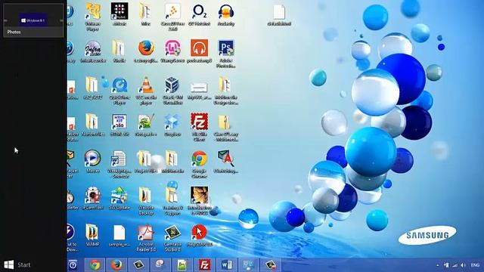Select the Notepad++ desktop shortcut
484x272 pixels.
[x=146, y=125]
